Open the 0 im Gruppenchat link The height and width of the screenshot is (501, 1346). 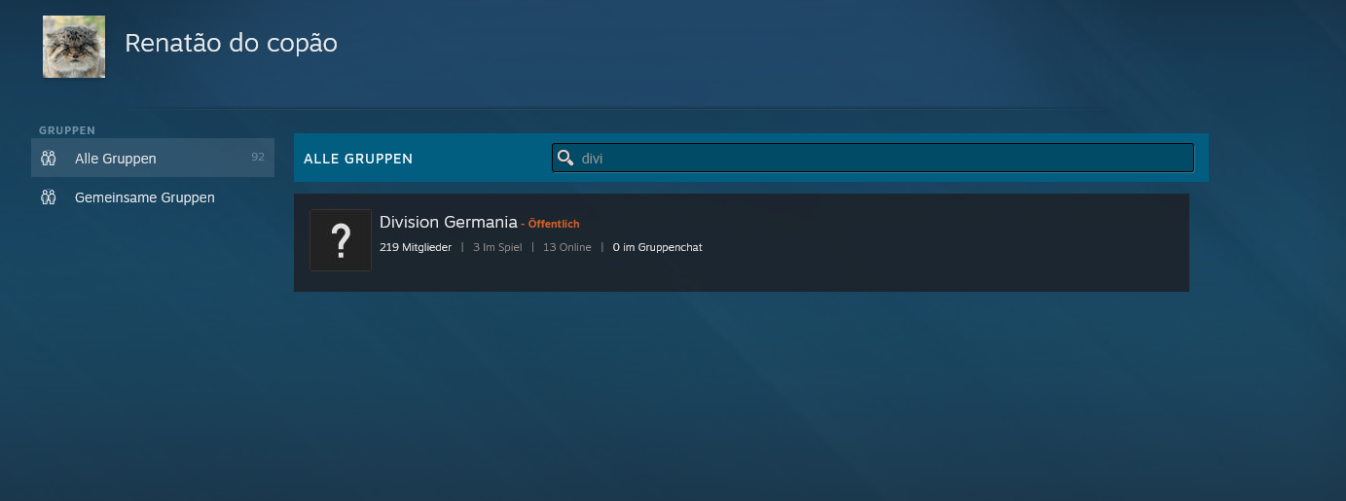click(657, 247)
